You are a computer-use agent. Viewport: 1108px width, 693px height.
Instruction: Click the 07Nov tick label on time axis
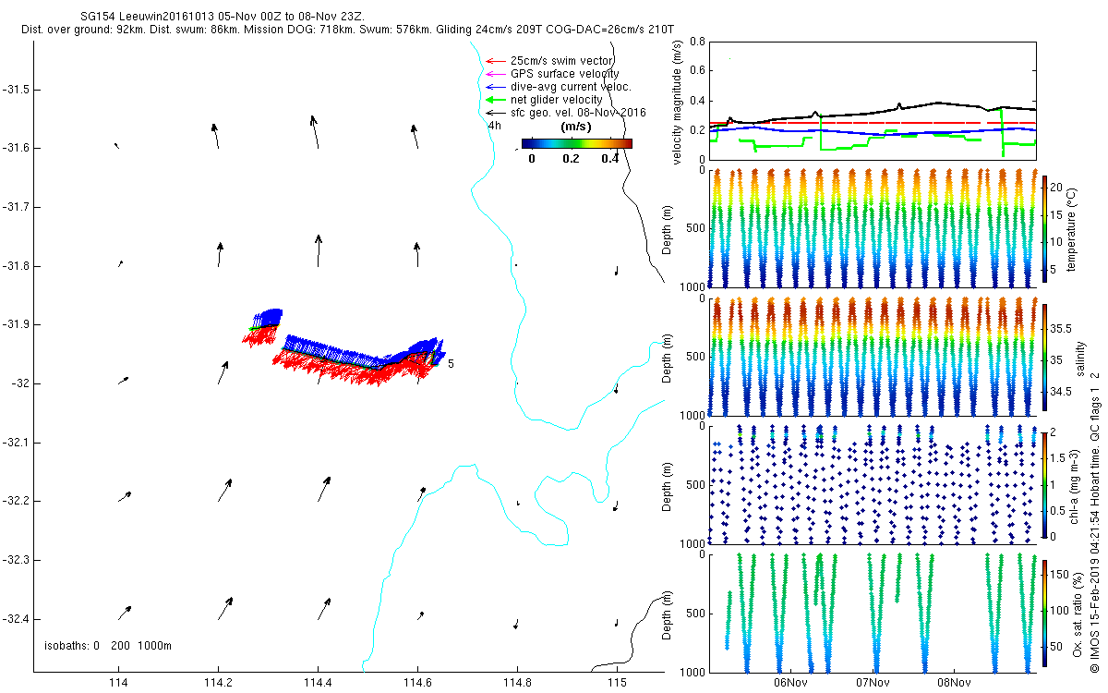(873, 683)
